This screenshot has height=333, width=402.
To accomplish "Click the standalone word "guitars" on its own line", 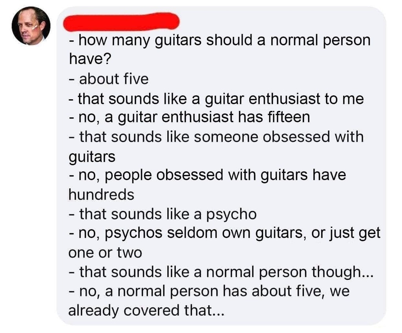I will [x=92, y=156].
